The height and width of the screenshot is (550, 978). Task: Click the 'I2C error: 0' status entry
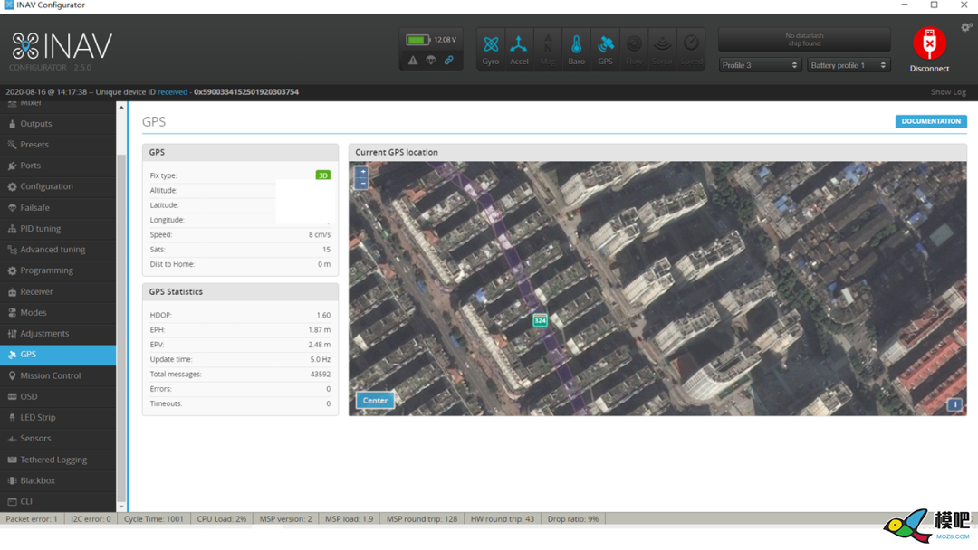(91, 519)
